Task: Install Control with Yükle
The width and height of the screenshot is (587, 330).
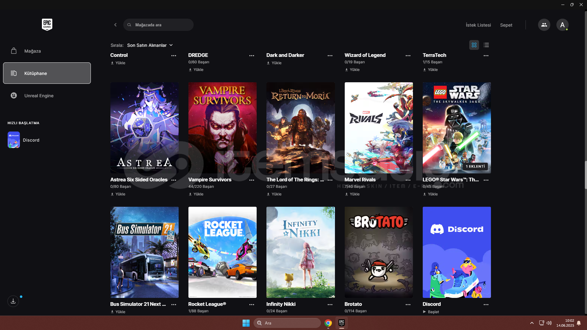Action: click(118, 63)
